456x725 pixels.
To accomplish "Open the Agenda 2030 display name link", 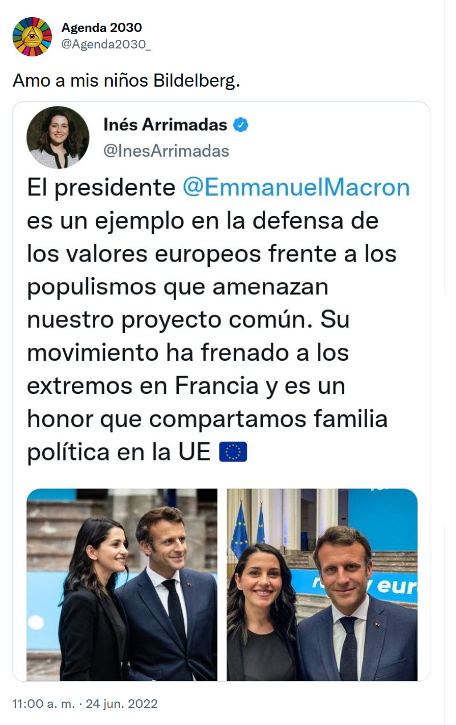I will coord(101,27).
